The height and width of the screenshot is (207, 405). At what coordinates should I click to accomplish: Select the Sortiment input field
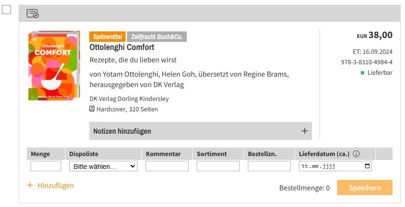218,166
